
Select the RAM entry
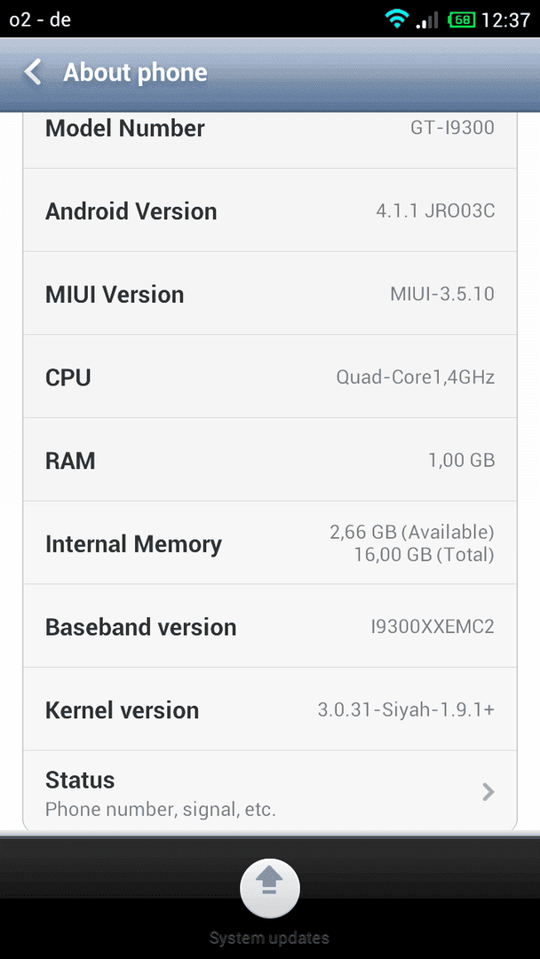point(270,460)
